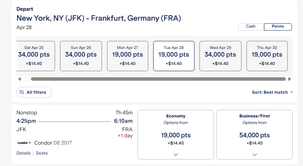This screenshot has width=303, height=166.
Task: Choose the Thu Apr 30 date
Action: point(267,56)
